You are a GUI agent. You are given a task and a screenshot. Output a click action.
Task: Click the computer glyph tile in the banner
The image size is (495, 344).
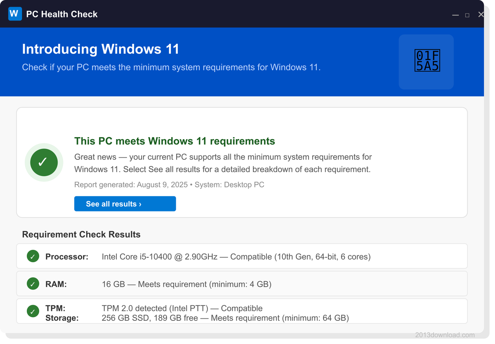click(x=426, y=62)
